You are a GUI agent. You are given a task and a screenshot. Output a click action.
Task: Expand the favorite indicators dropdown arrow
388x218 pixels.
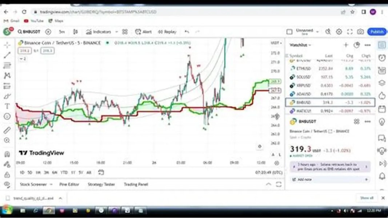tap(116, 32)
